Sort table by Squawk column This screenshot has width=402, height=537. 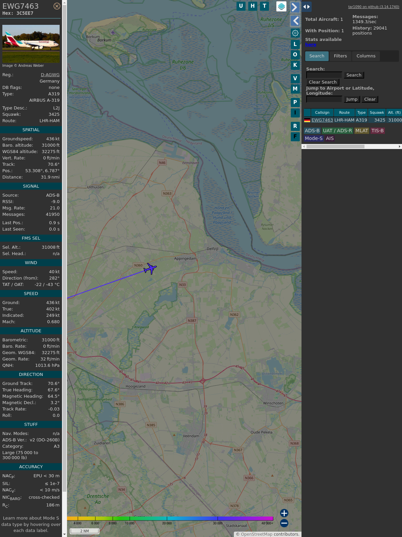[377, 113]
